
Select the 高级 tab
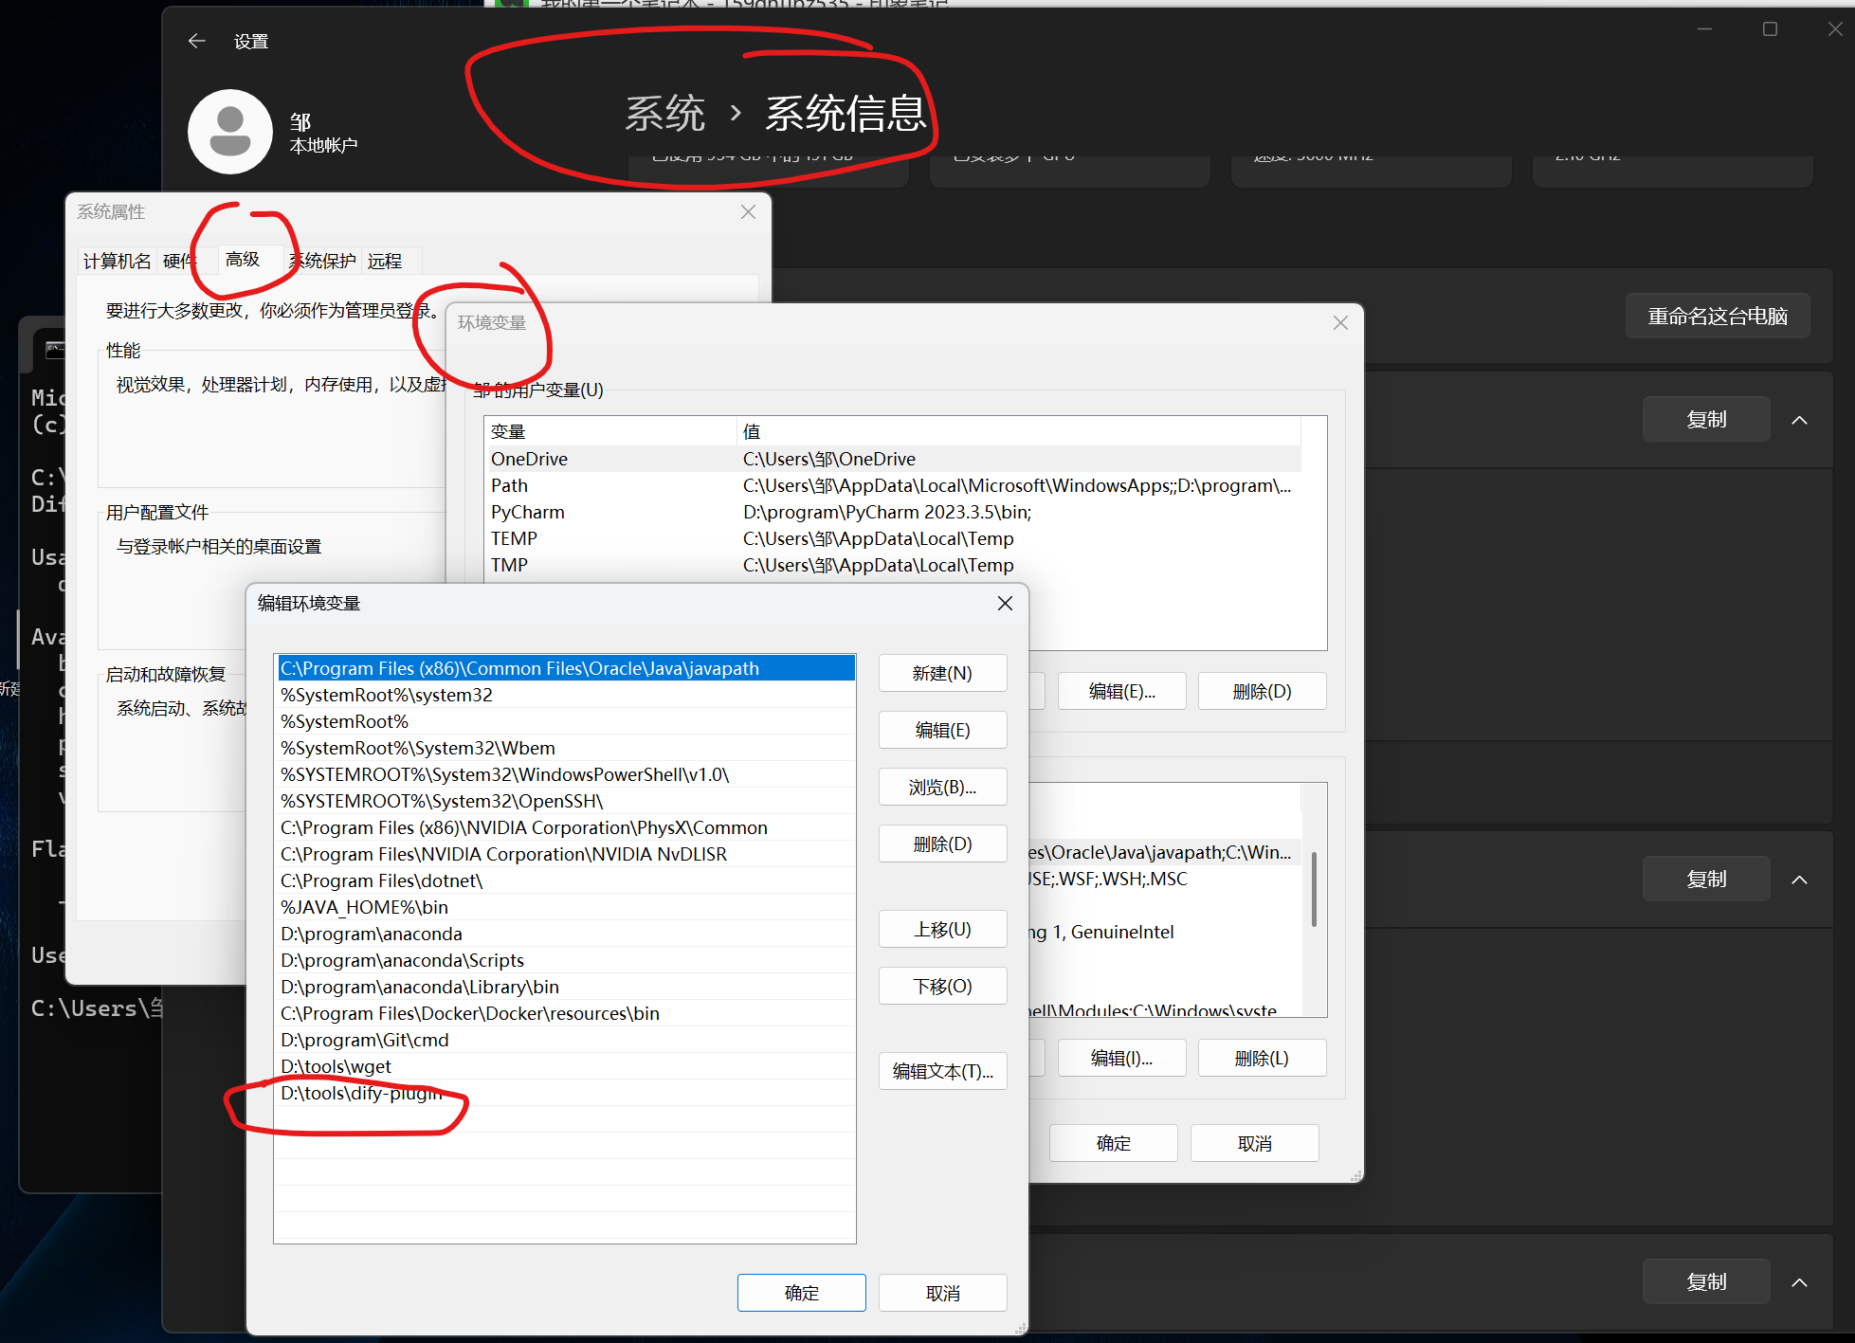(243, 259)
